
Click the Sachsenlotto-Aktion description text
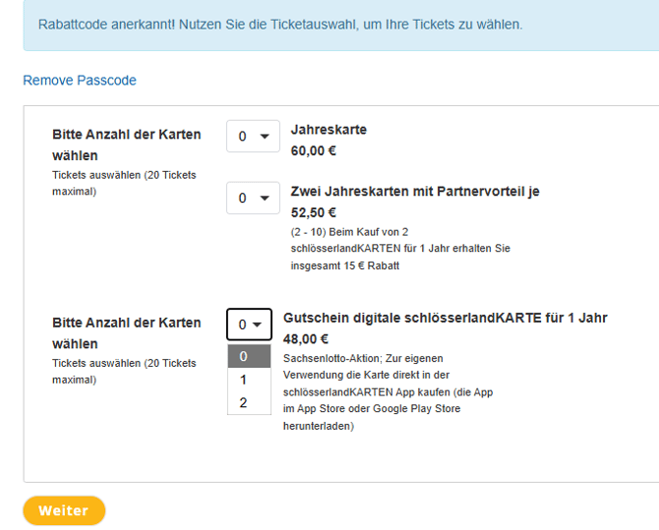click(x=388, y=392)
